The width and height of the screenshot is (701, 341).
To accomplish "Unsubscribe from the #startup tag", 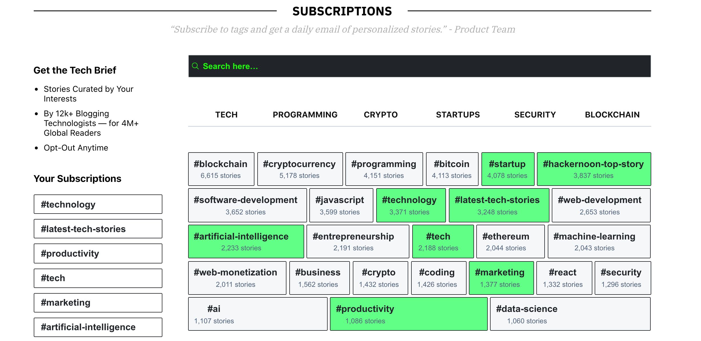I will (507, 169).
